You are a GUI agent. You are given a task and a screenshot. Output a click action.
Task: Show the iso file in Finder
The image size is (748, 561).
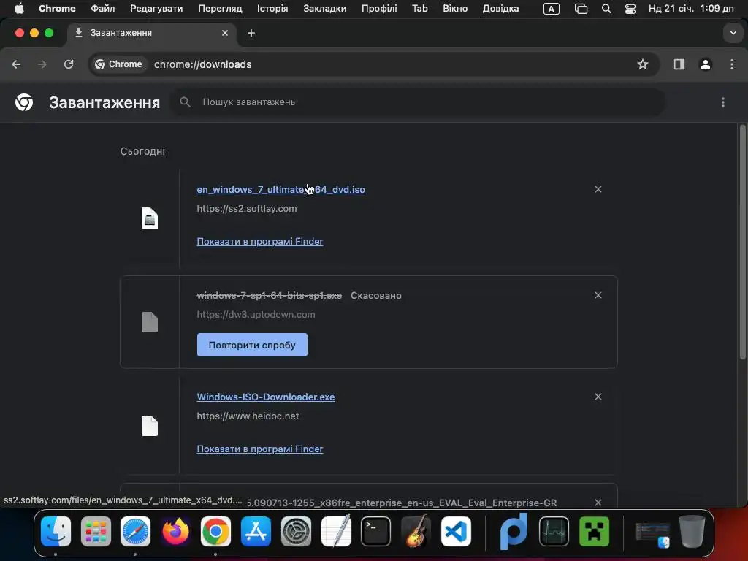coord(260,241)
